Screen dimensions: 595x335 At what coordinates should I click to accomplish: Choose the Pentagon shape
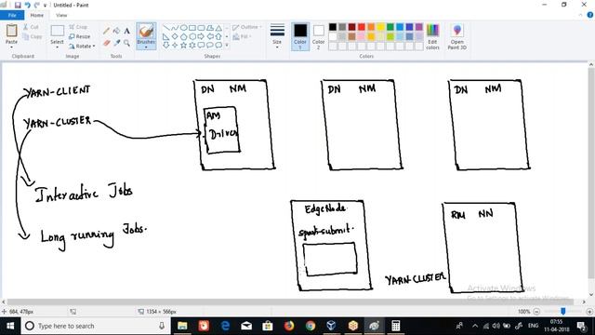point(184,36)
